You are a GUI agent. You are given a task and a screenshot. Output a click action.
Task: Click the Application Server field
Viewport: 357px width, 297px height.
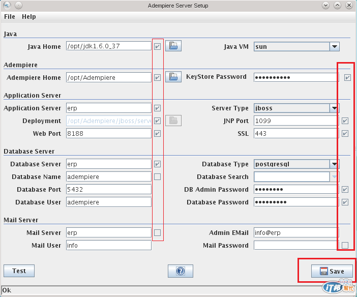109,108
